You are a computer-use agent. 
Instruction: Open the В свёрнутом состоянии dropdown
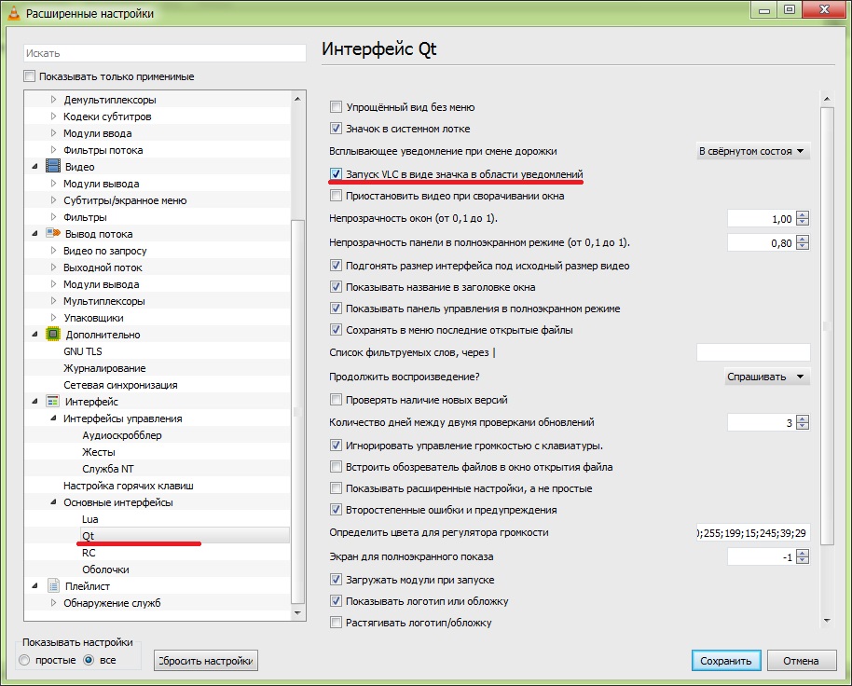[x=752, y=151]
